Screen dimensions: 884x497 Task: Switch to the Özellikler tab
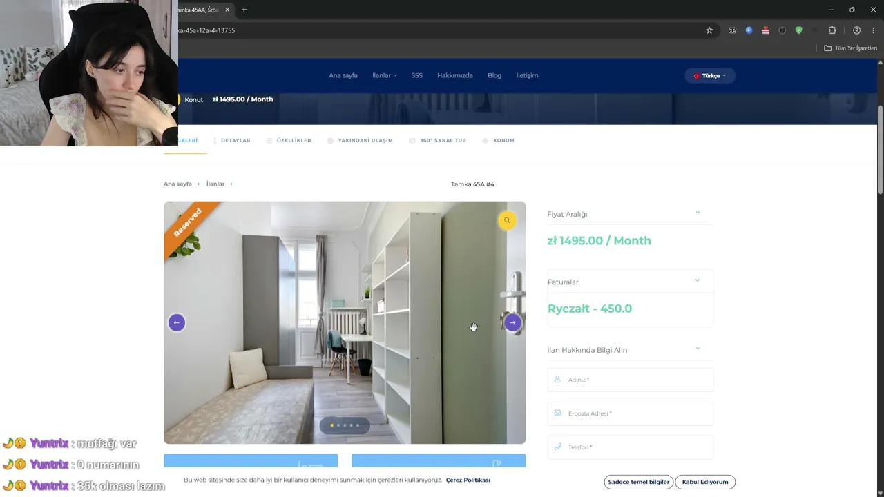[289, 140]
